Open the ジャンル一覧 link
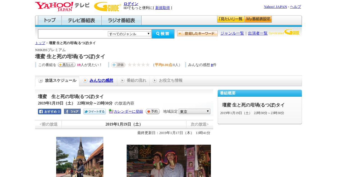 [x=232, y=33]
